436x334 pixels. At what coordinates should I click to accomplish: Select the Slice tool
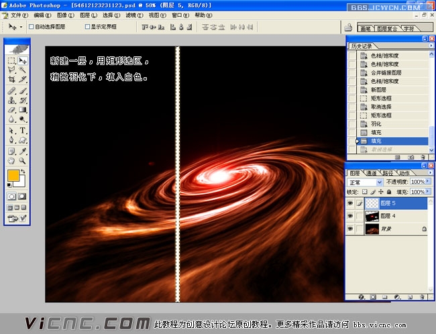(x=23, y=79)
